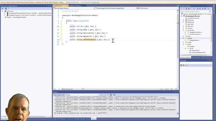Switch to Team Explorer tab

[x=196, y=57]
